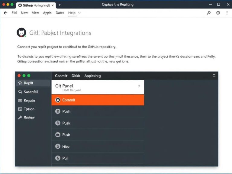This screenshot has width=232, height=174.
Task: Open the dropdown arrow next to Help
Action: click(x=79, y=13)
